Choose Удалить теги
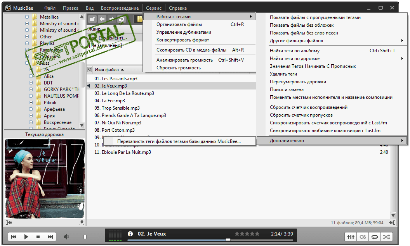 point(332,74)
